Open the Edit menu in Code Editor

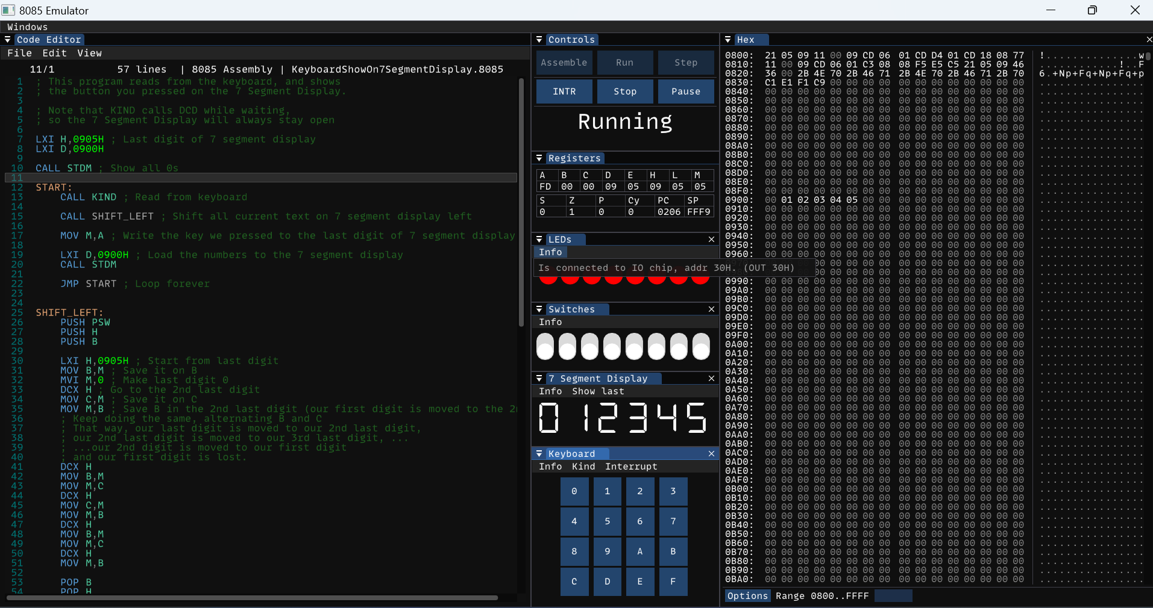click(54, 53)
